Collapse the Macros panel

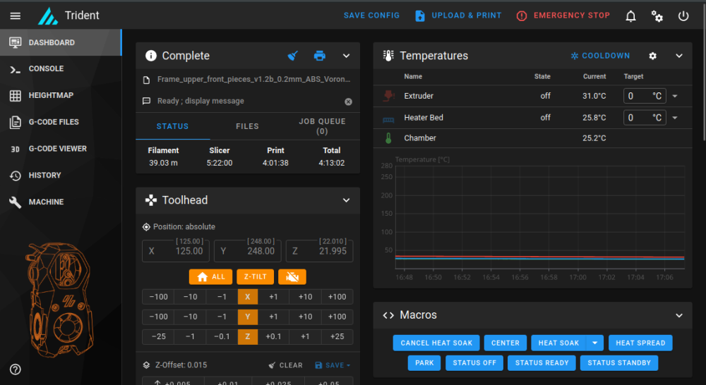(x=679, y=315)
